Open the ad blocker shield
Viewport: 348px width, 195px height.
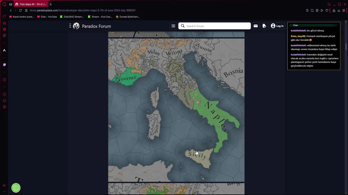(317, 11)
